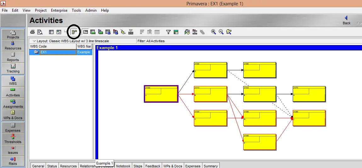Select activity box F in the network
The width and height of the screenshot is (362, 168).
(260, 142)
